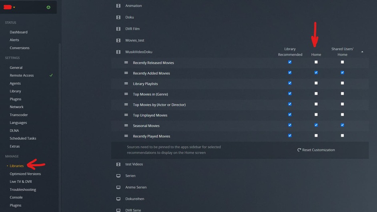Open General settings
Viewport: 377px width, 212px height.
pos(16,67)
